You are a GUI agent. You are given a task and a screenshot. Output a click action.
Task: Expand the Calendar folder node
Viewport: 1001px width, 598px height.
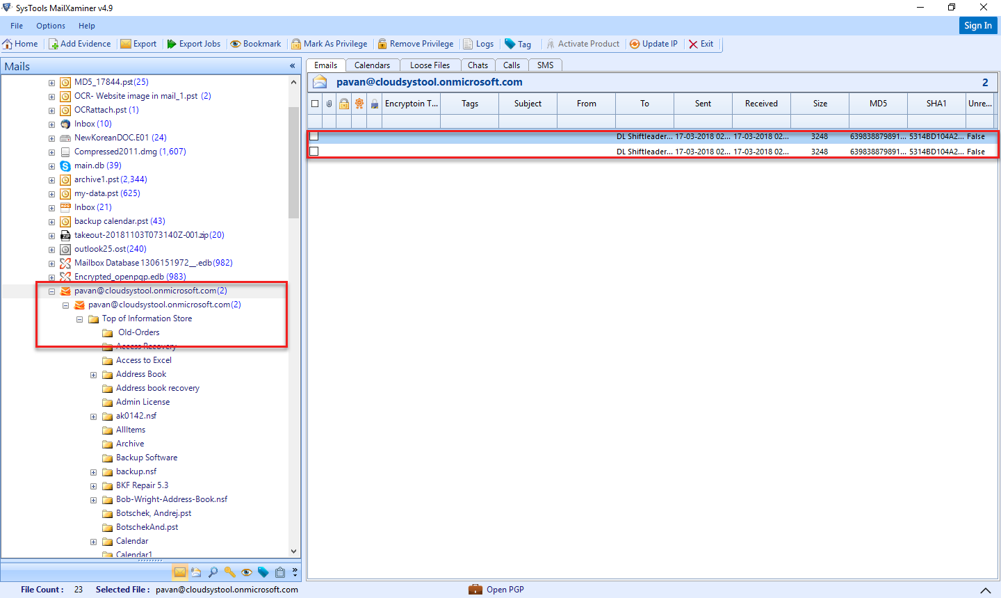click(x=93, y=542)
